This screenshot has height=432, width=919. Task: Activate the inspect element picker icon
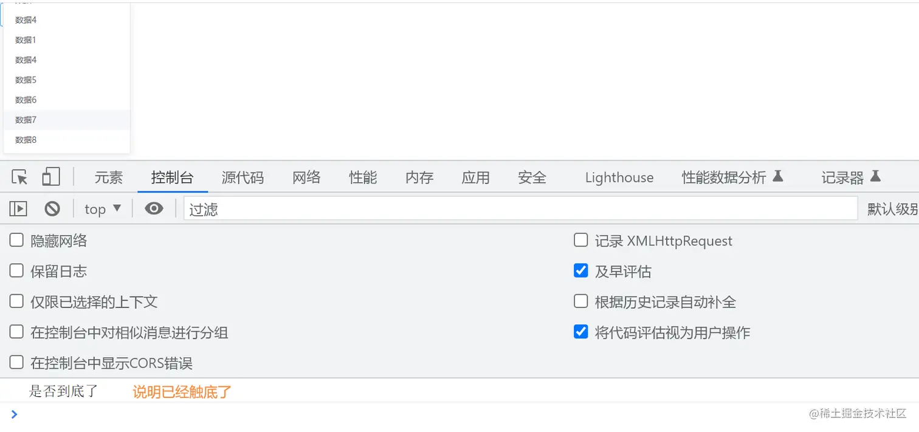click(x=19, y=177)
